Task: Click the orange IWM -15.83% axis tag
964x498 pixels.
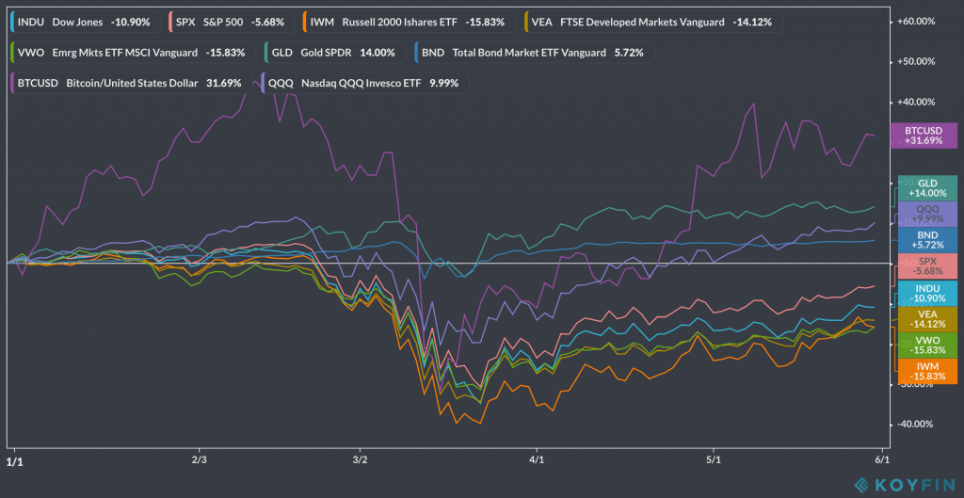Action: click(924, 370)
